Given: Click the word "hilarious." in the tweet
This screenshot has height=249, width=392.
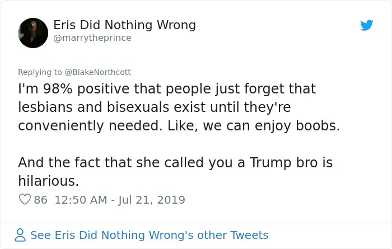Looking at the screenshot, I should pos(49,181).
